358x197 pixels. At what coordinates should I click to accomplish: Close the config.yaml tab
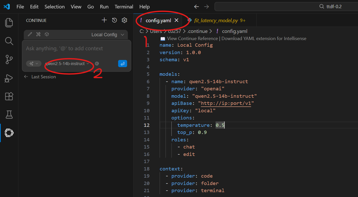point(176,20)
